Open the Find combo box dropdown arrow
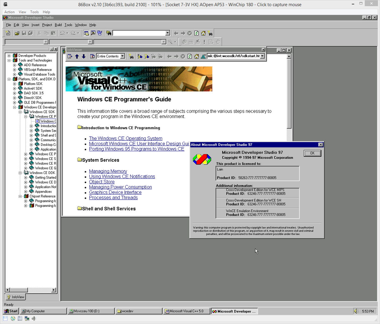380x324 pixels. 168,33
